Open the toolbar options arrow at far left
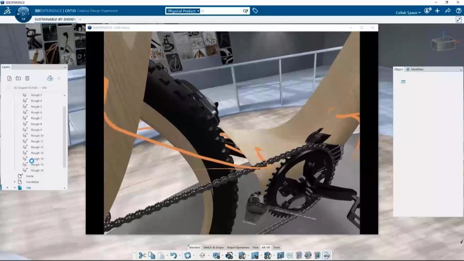The image size is (464, 261). [x=134, y=254]
